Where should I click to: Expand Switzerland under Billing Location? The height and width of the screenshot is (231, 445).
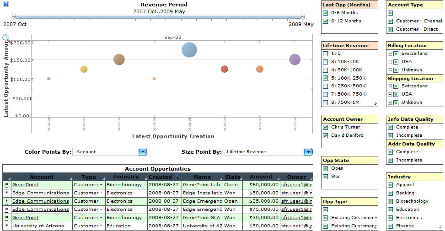pos(390,54)
